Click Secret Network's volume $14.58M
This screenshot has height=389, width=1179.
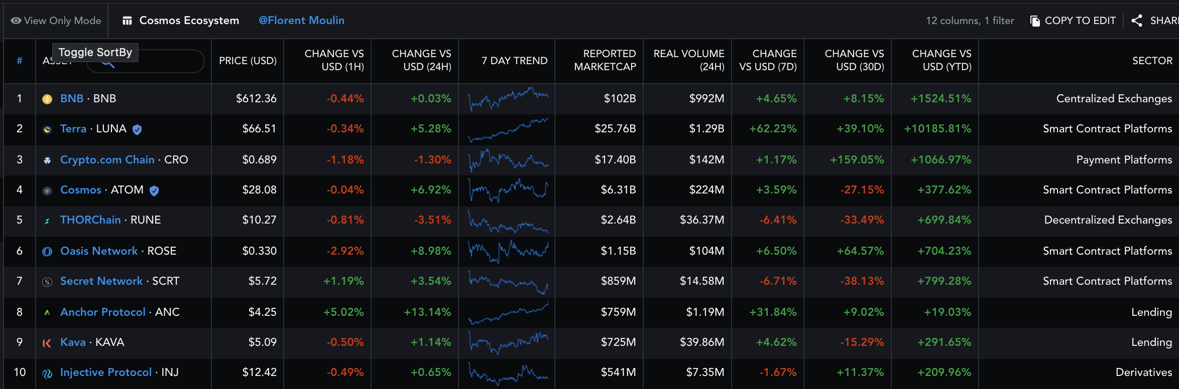coord(702,281)
